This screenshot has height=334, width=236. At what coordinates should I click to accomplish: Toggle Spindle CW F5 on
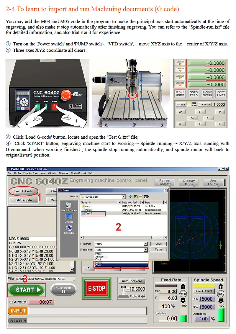tap(204, 291)
